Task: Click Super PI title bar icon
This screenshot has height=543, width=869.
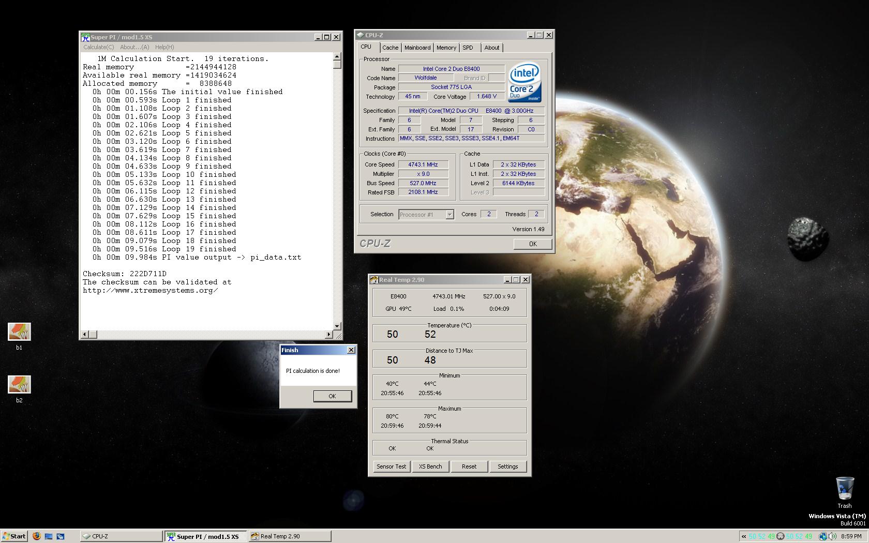Action: (85, 37)
